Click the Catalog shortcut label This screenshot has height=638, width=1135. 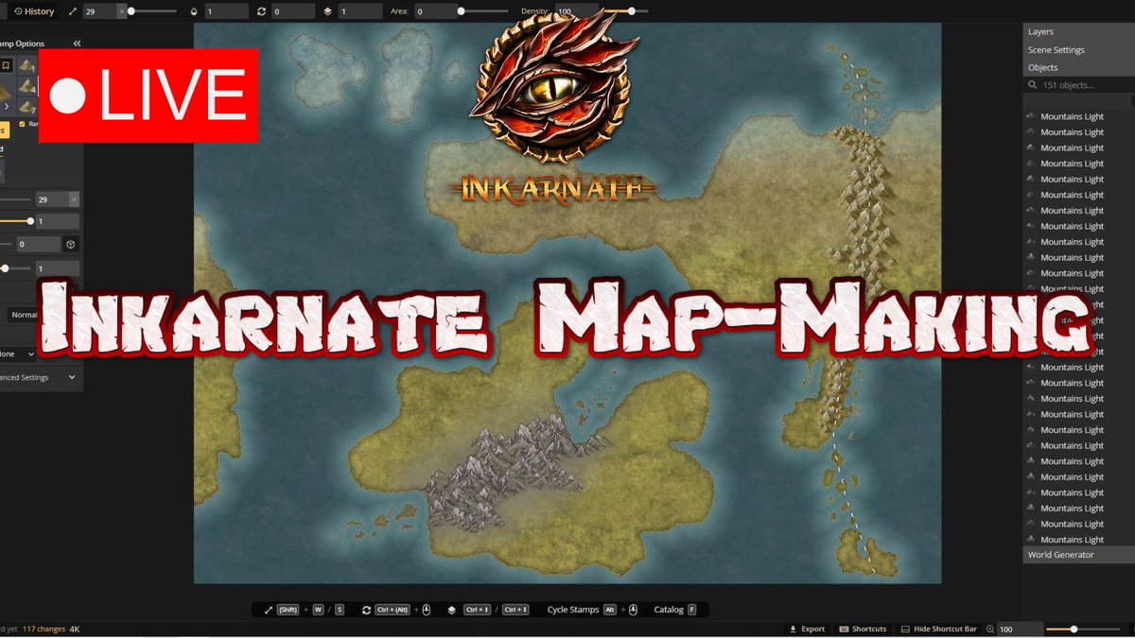[669, 610]
